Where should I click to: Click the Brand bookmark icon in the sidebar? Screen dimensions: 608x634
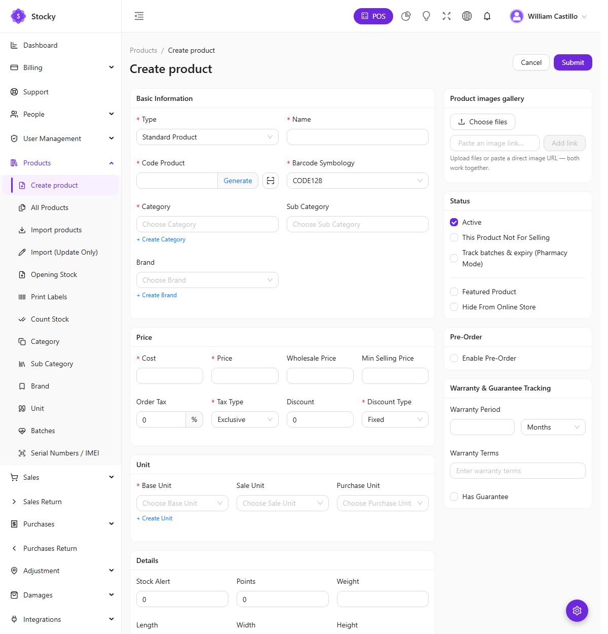pos(22,386)
